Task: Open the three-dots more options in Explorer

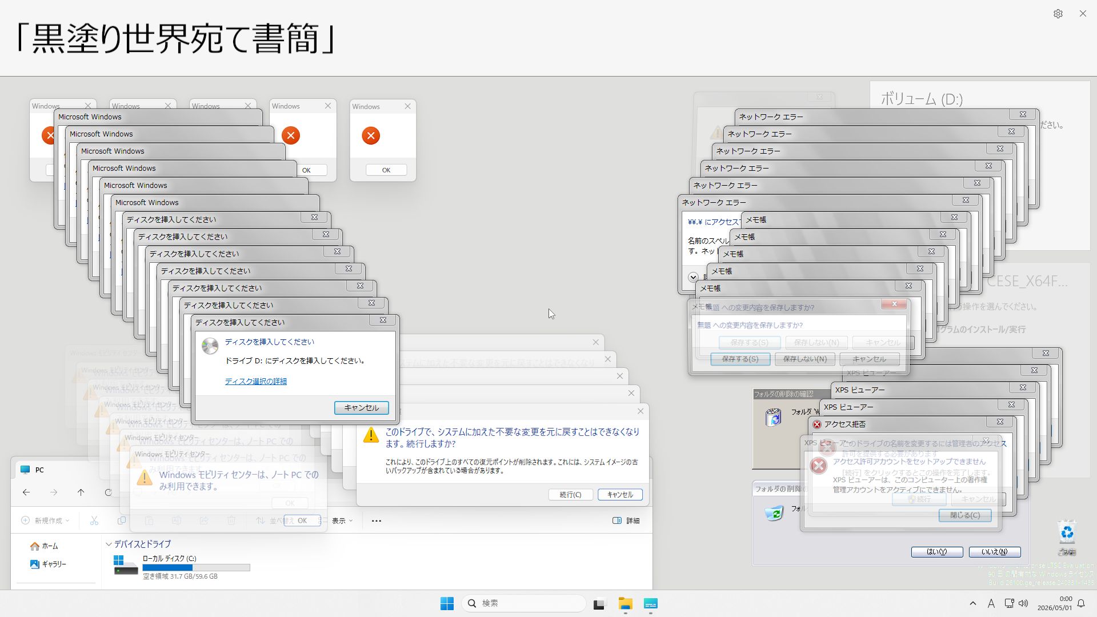Action: coord(377,521)
